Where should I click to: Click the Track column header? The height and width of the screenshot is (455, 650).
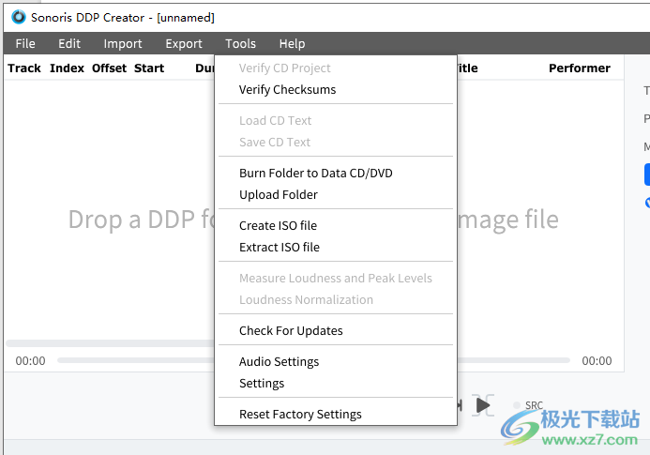coord(24,68)
